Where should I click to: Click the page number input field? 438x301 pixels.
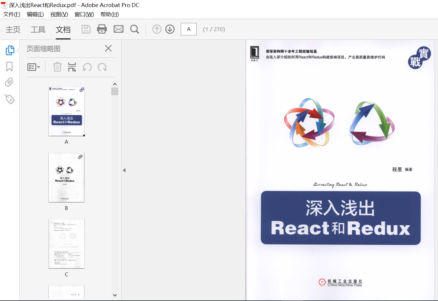pyautogui.click(x=189, y=29)
